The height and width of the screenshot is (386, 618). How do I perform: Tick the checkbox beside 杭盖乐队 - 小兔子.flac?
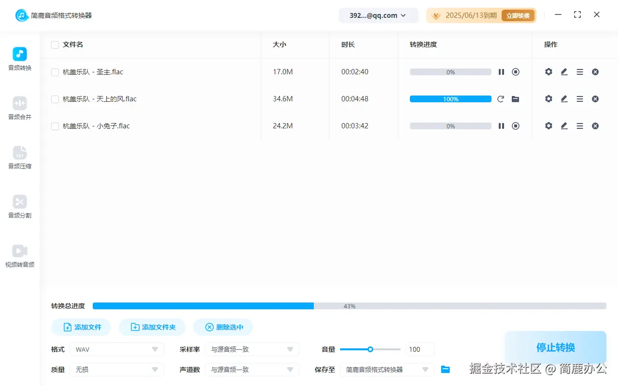pyautogui.click(x=55, y=126)
